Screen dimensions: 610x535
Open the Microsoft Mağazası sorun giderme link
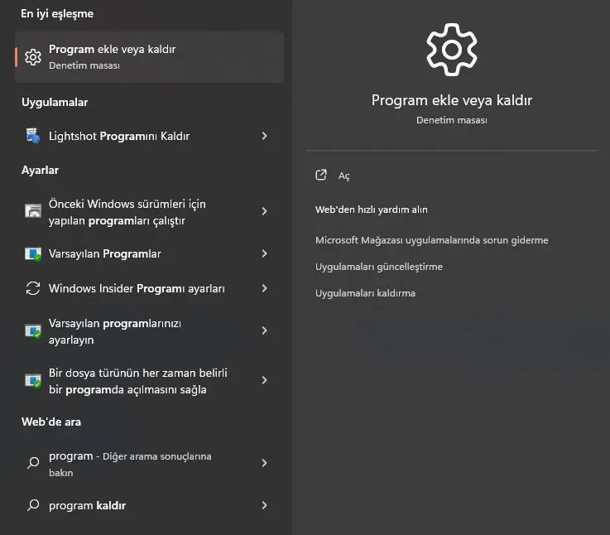(431, 240)
